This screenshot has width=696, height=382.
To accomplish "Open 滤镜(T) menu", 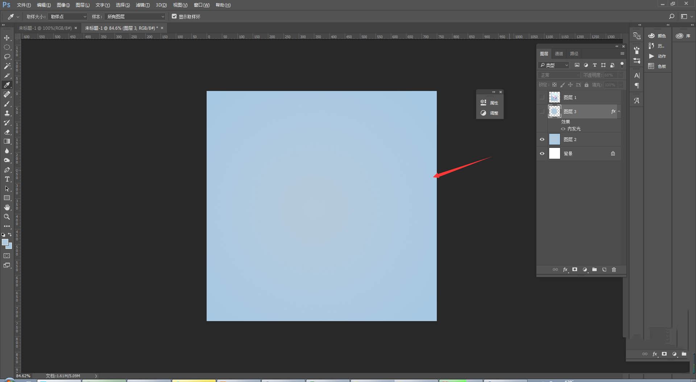I will [x=142, y=5].
